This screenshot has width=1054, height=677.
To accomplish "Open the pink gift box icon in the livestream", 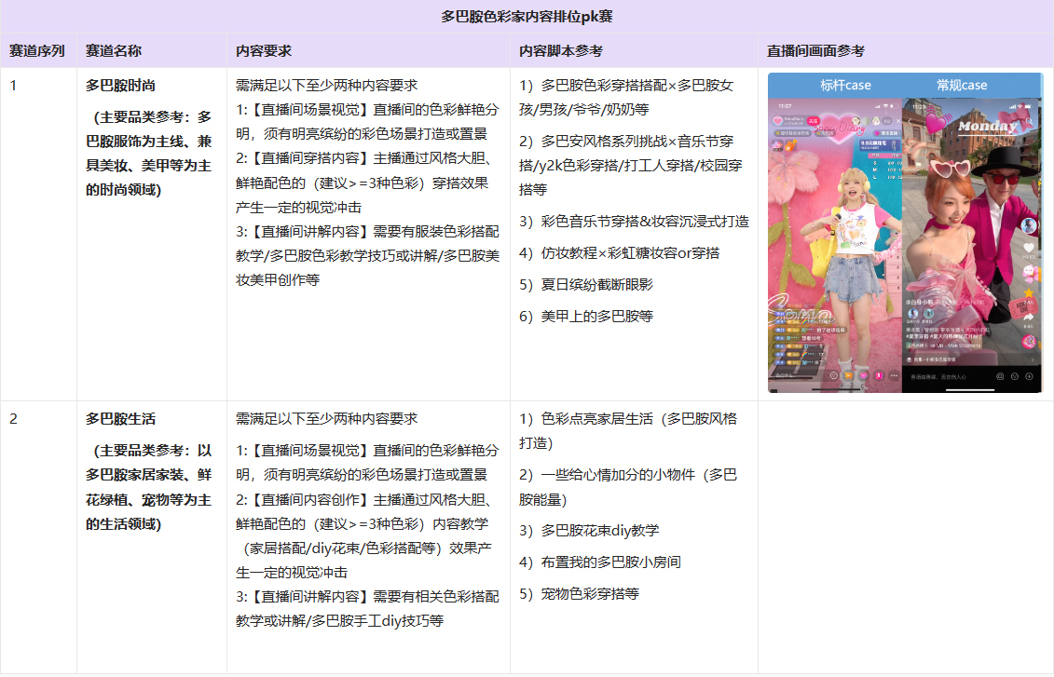I will coord(879,375).
